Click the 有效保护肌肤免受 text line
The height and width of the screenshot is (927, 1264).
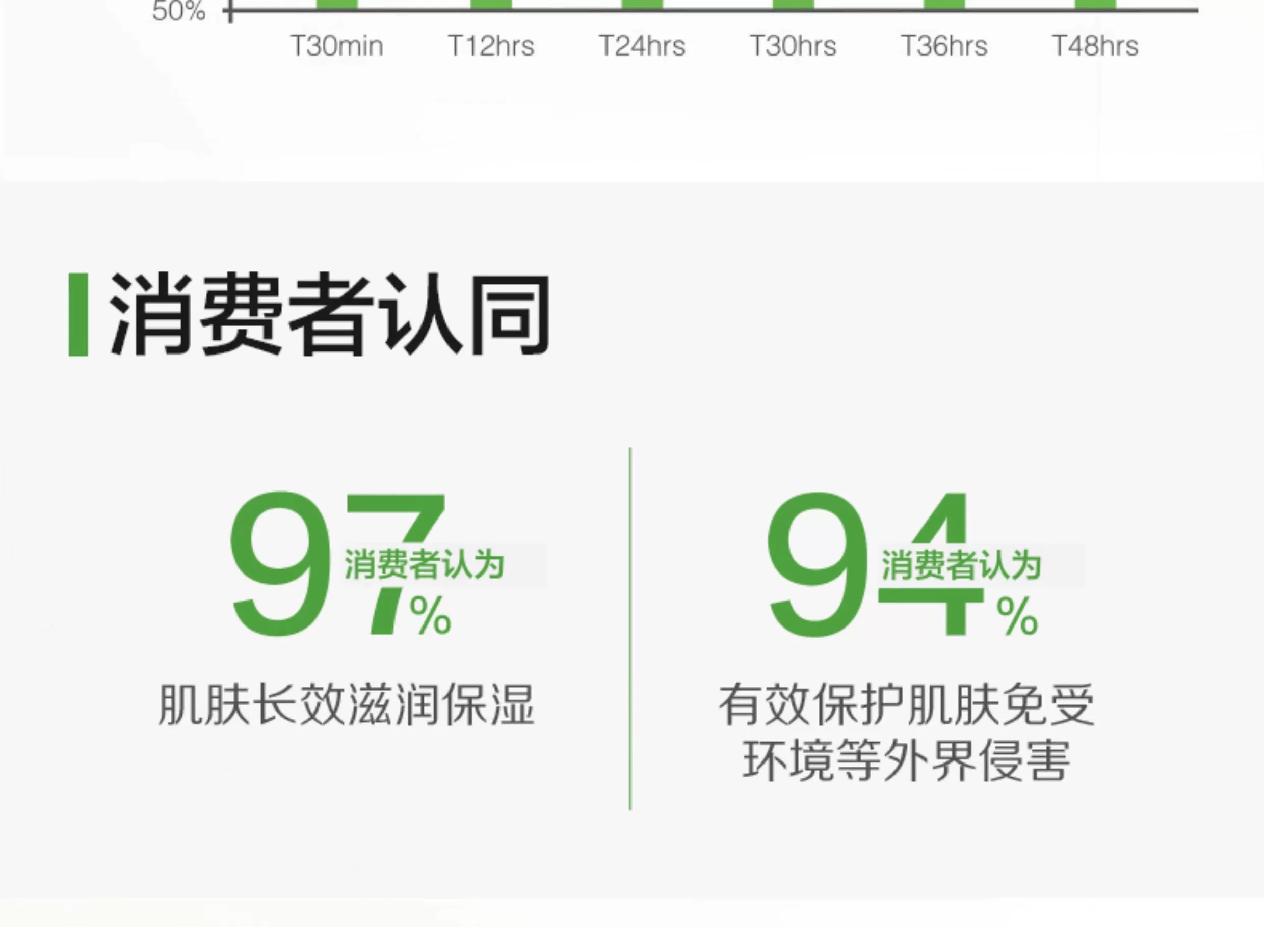pos(906,705)
